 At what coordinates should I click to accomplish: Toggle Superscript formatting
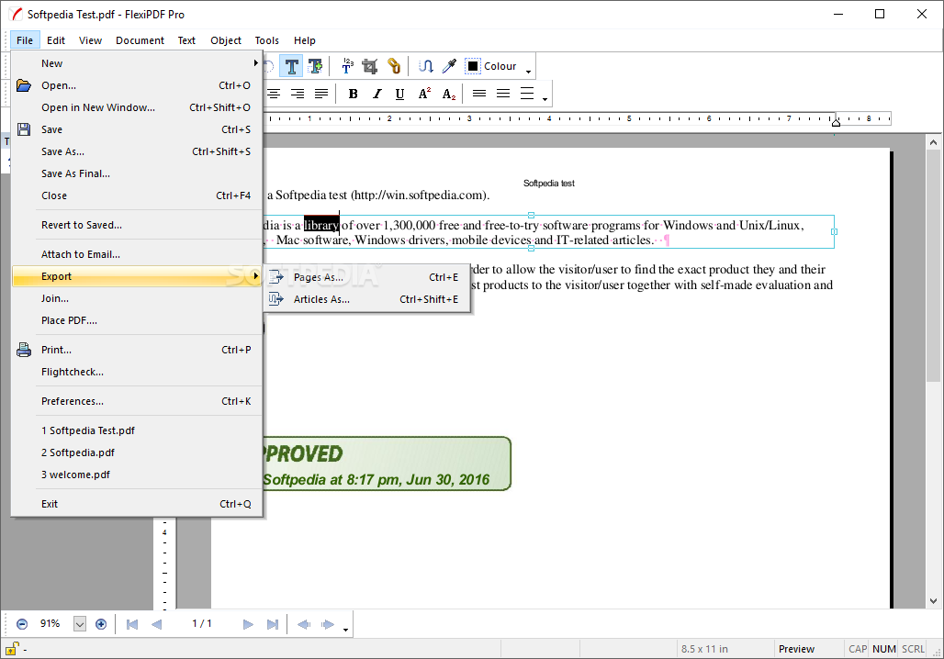click(x=424, y=94)
